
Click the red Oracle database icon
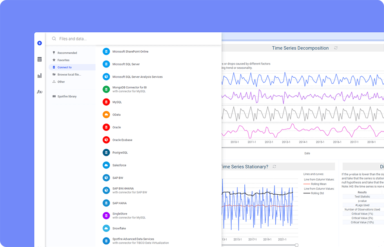point(106,127)
